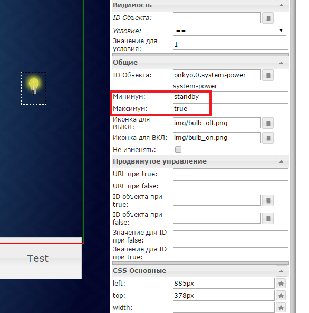Collapse the Видимость section
Screen dimensions: 309x313
pos(281,5)
